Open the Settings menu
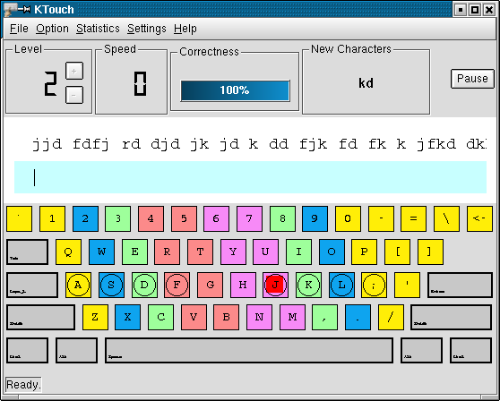 click(147, 29)
